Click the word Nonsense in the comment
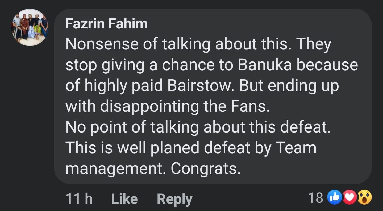 click(x=102, y=44)
